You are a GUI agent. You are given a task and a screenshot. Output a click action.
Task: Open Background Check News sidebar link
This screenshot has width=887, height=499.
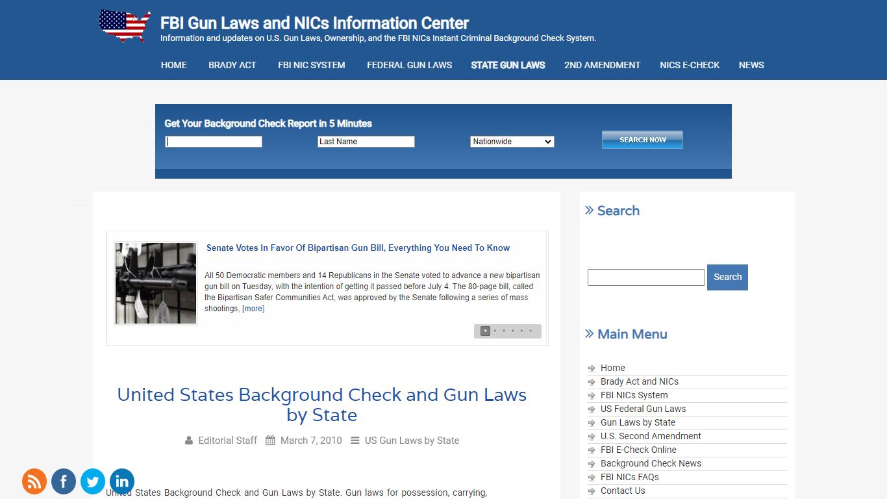[651, 463]
